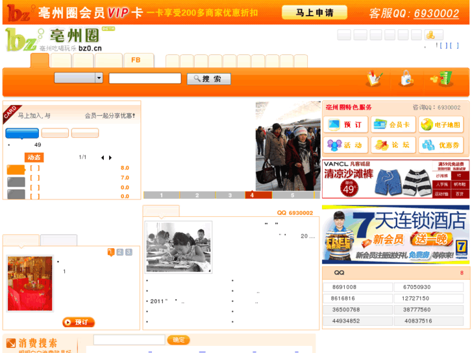Screen dimensions: 472x353
Task: Jump to slide 5 of the photo slideshow
Action: pyautogui.click(x=293, y=195)
